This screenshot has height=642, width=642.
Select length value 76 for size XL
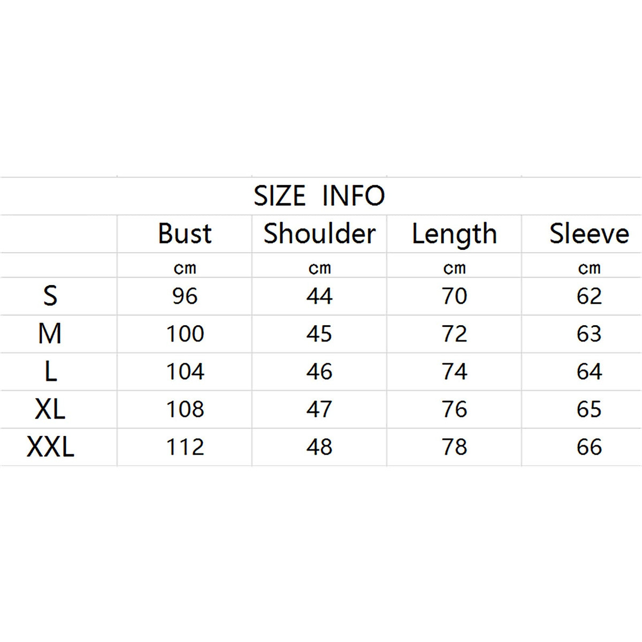click(x=454, y=409)
